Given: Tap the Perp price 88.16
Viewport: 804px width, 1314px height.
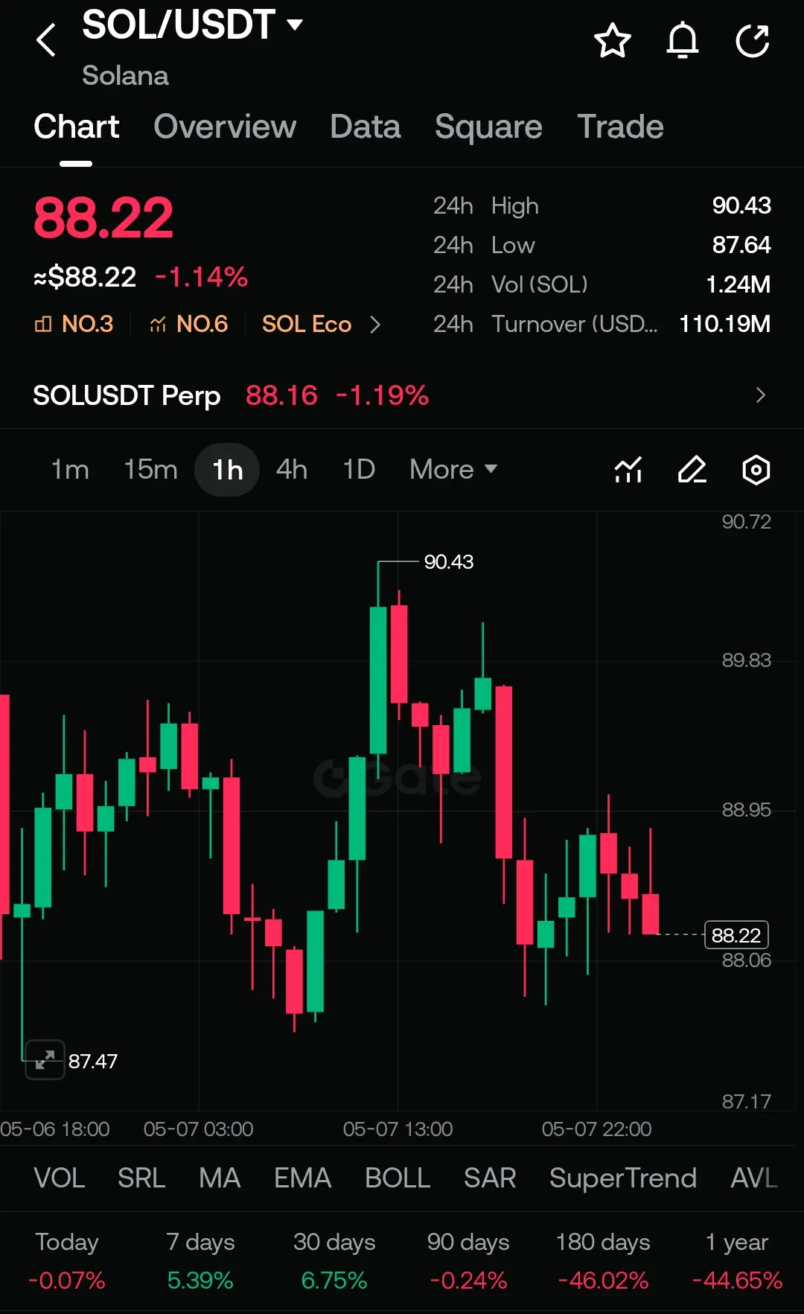Looking at the screenshot, I should [281, 395].
